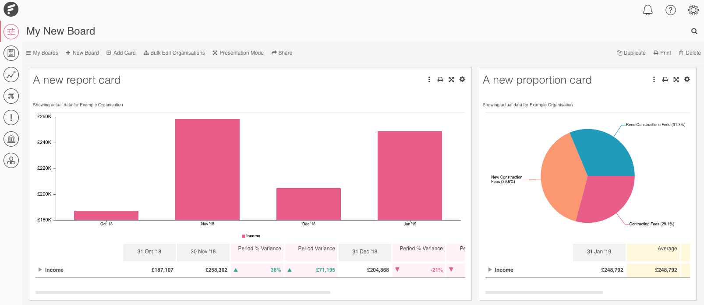Select the Boards sidebar icon
The width and height of the screenshot is (704, 305).
pyautogui.click(x=11, y=32)
